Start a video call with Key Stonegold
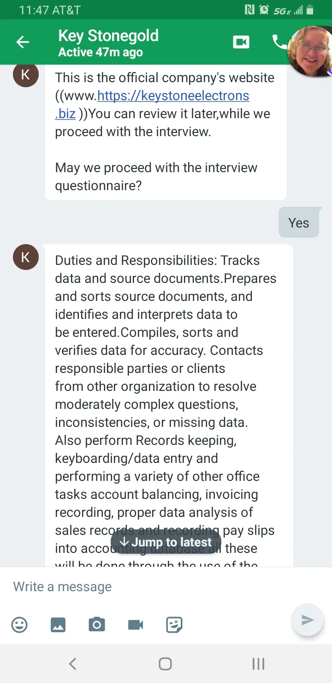Screen dimensions: 332x683 (241, 42)
